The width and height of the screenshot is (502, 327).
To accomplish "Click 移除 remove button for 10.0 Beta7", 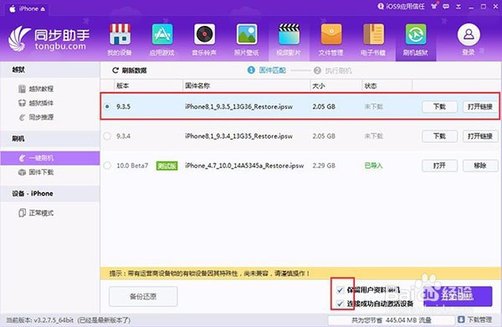I will click(480, 166).
